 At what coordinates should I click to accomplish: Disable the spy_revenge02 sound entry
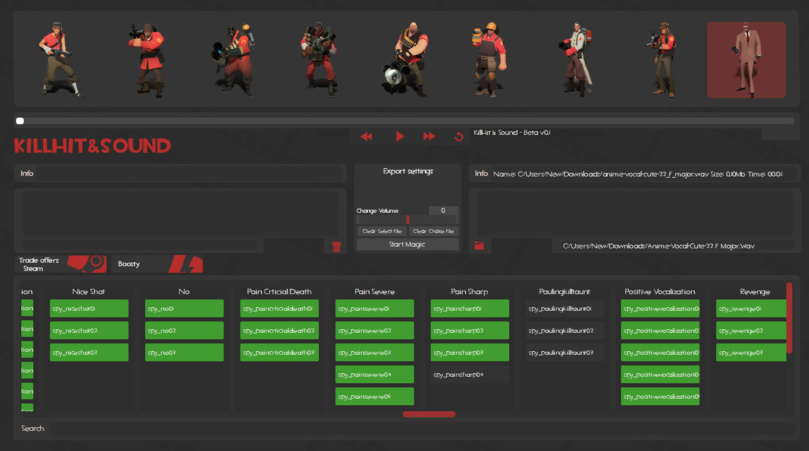point(751,330)
